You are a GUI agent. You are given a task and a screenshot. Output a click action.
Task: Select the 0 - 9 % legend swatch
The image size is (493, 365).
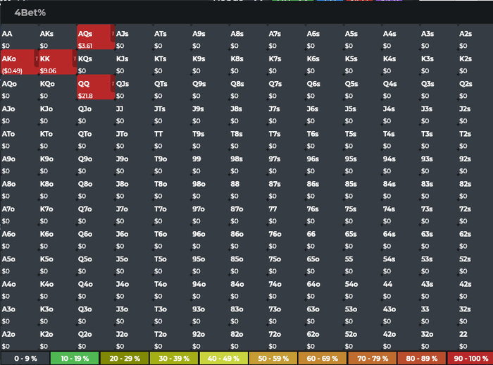coord(25,359)
